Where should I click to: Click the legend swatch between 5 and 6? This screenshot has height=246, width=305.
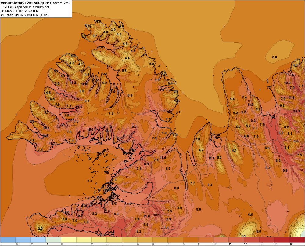(x=145, y=240)
